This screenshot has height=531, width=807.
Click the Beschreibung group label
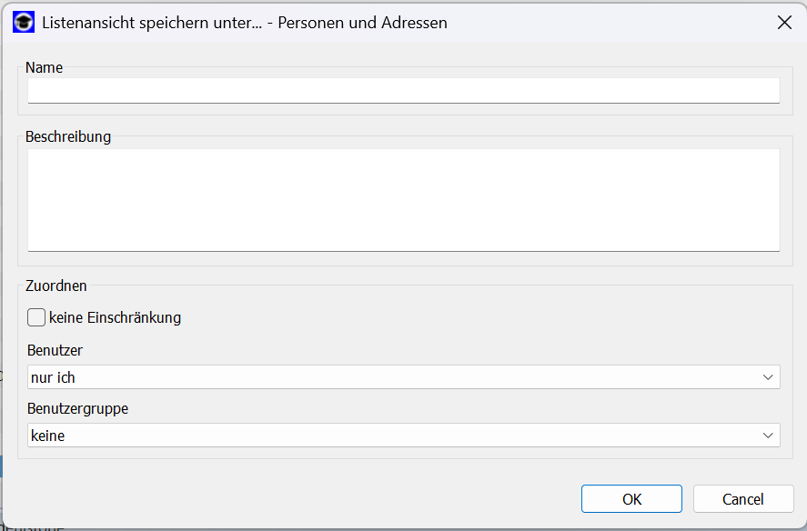[68, 136]
